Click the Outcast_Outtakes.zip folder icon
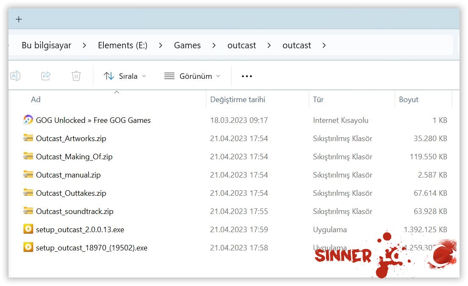468x286 pixels. click(28, 192)
